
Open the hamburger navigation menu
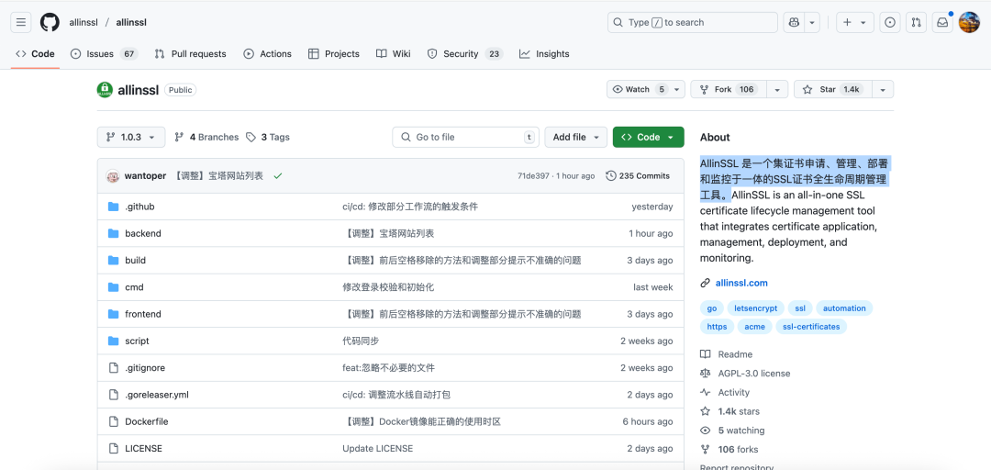[21, 22]
